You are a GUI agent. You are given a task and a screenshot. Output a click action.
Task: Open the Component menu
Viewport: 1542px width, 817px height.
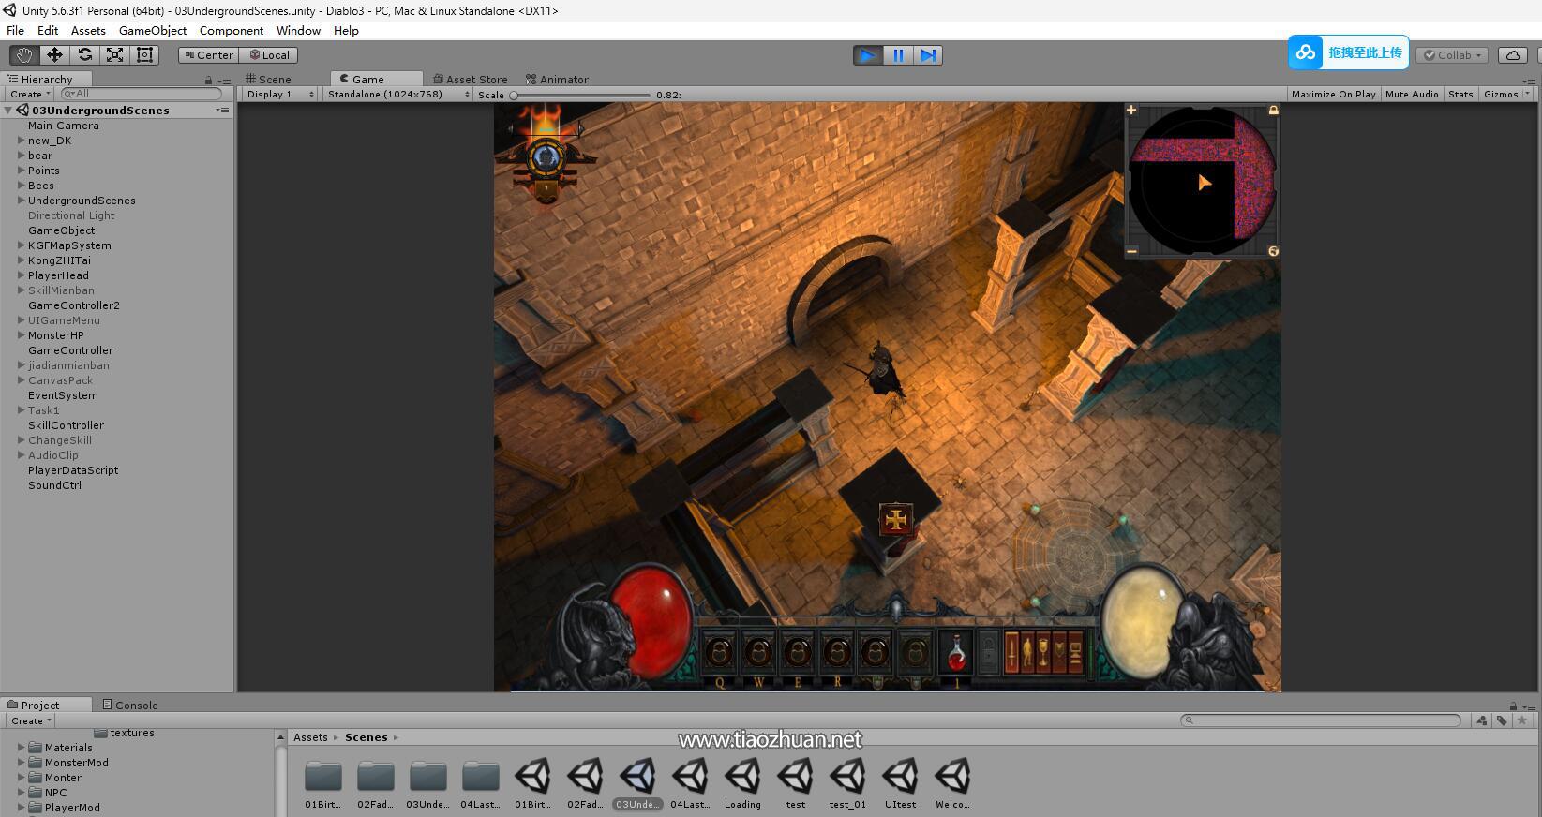tap(232, 31)
